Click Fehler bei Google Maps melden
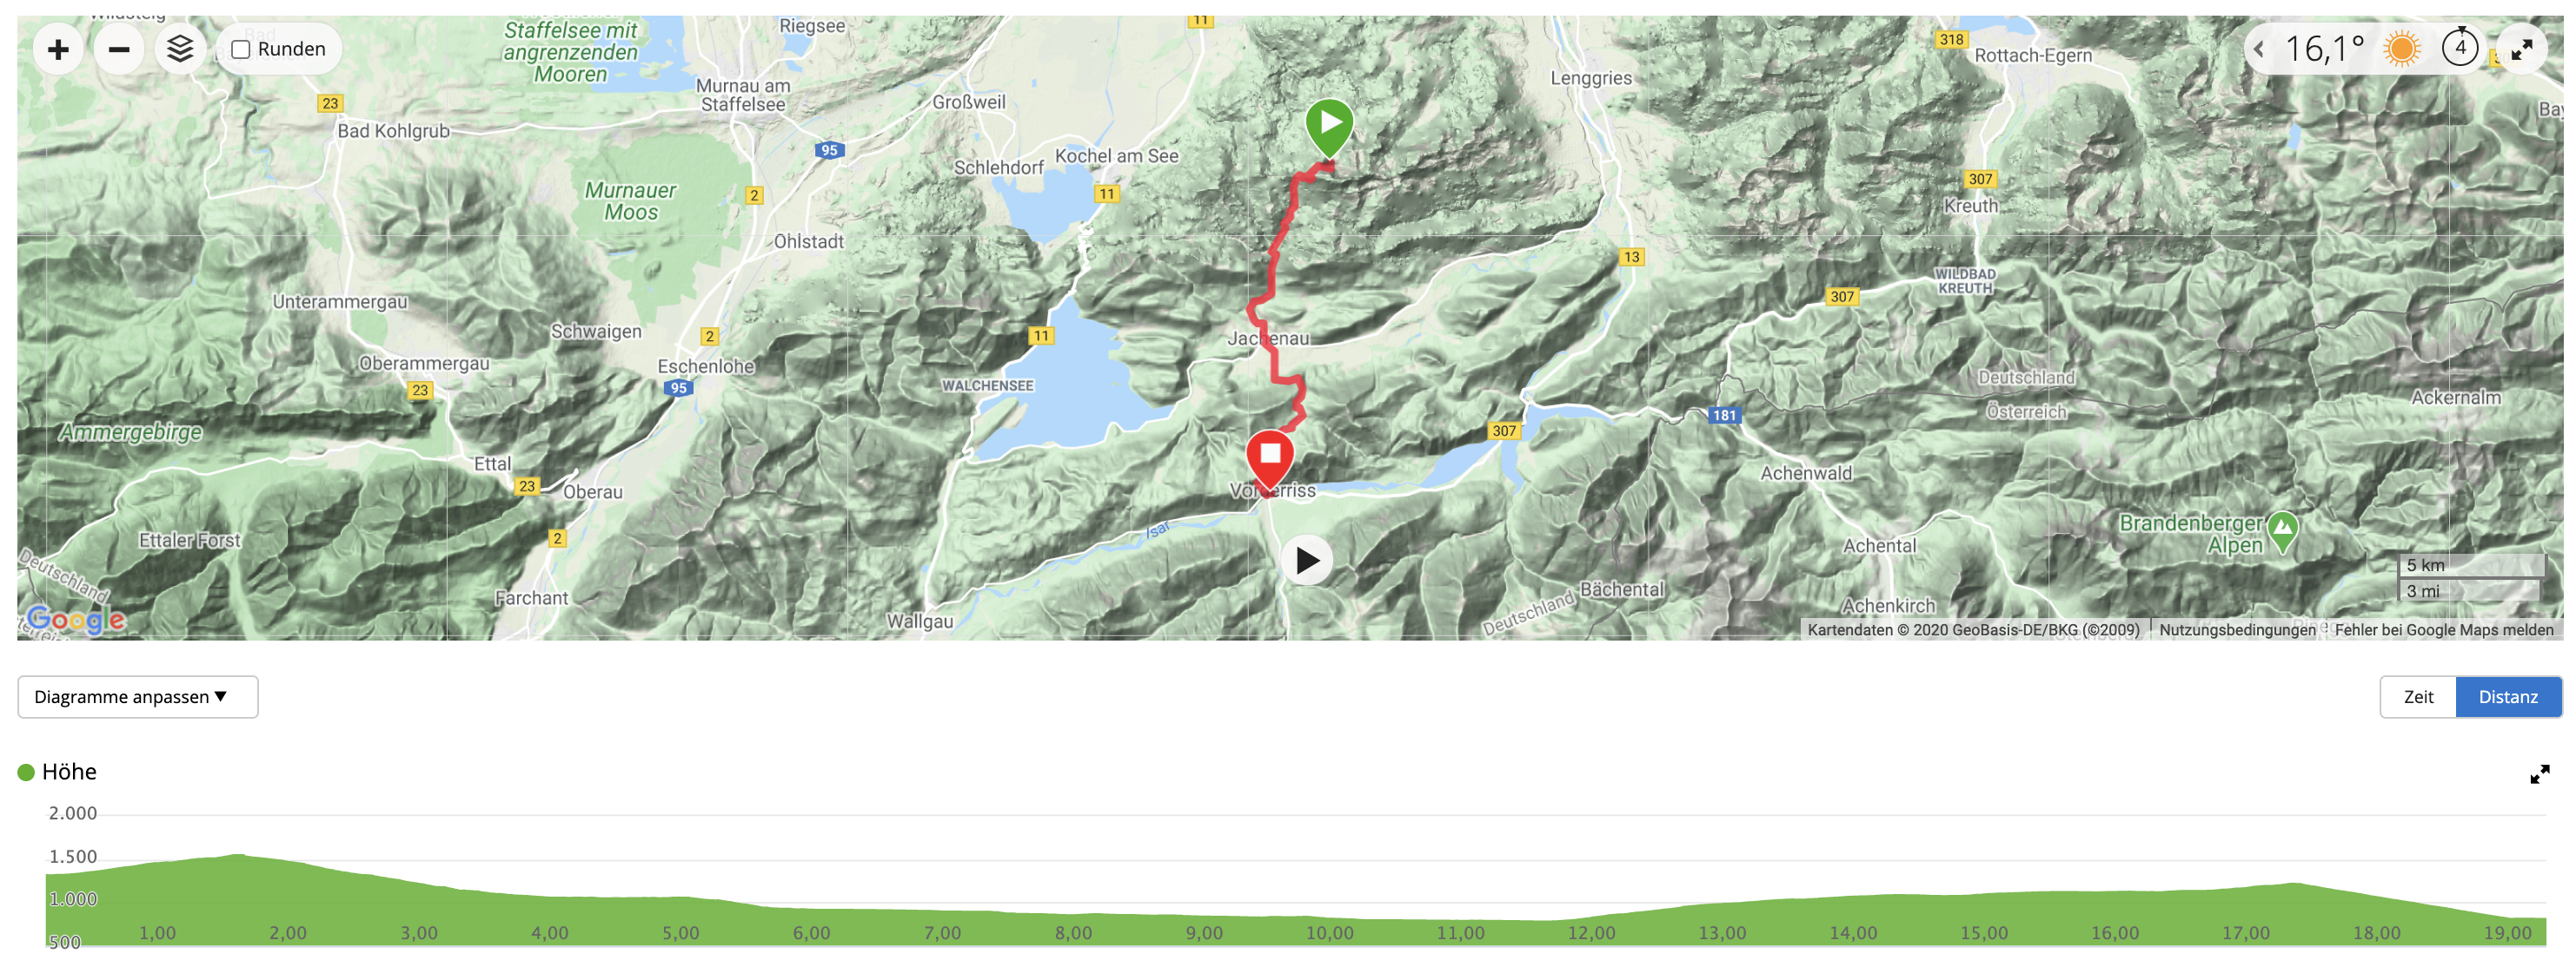2576x960 pixels. [2443, 629]
